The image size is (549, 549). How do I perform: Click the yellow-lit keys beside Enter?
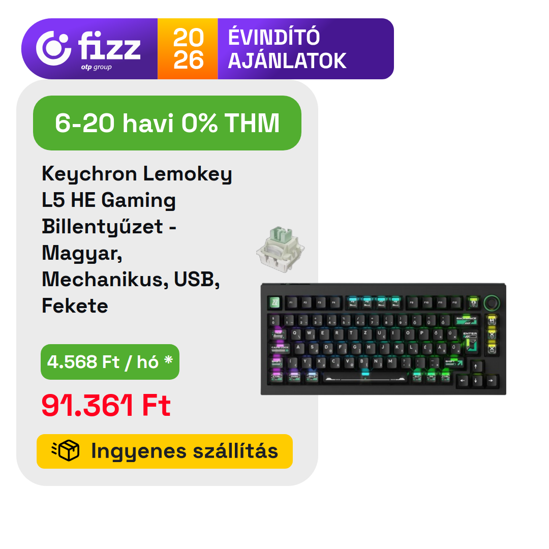(492, 334)
